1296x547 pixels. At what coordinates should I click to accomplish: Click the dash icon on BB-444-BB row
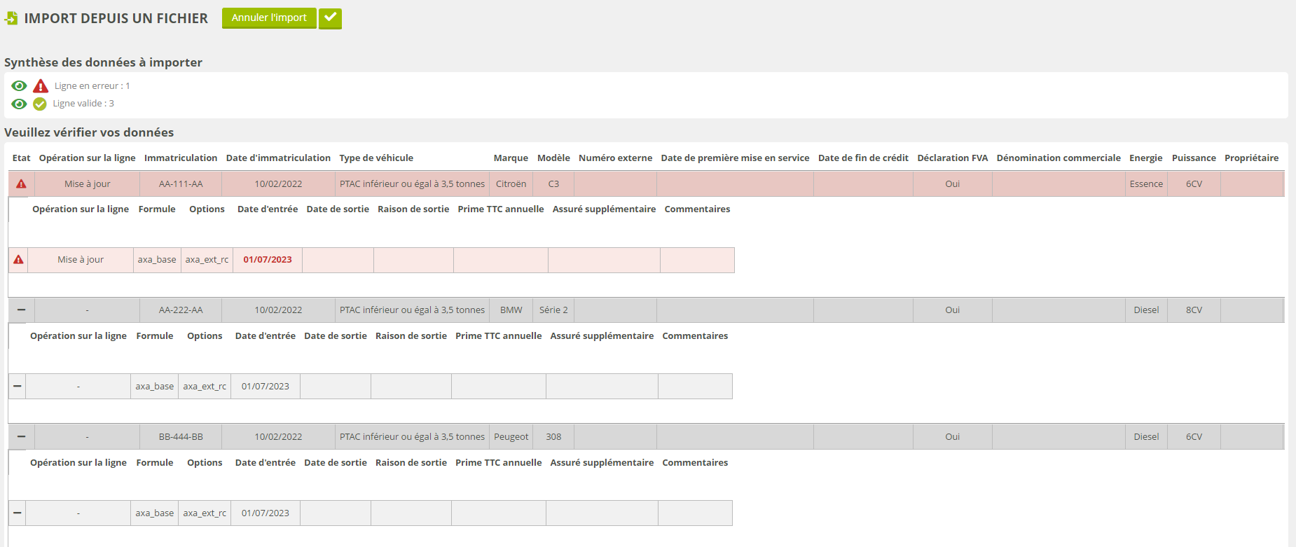click(x=21, y=437)
